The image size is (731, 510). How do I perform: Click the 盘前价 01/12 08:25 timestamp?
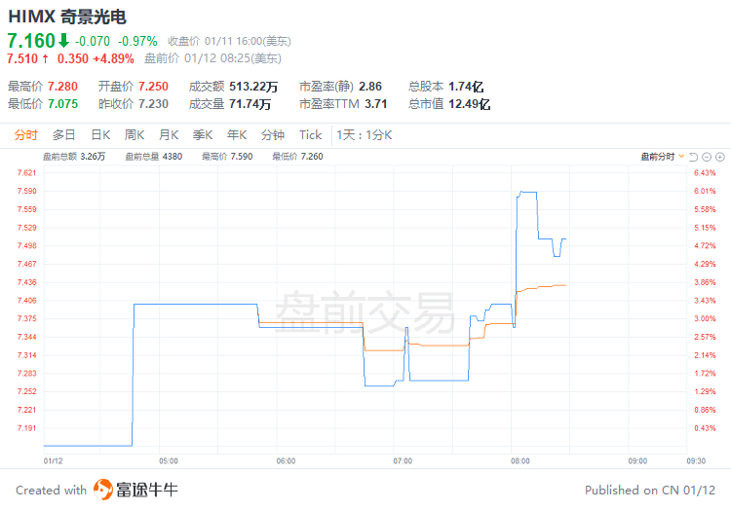[x=212, y=58]
